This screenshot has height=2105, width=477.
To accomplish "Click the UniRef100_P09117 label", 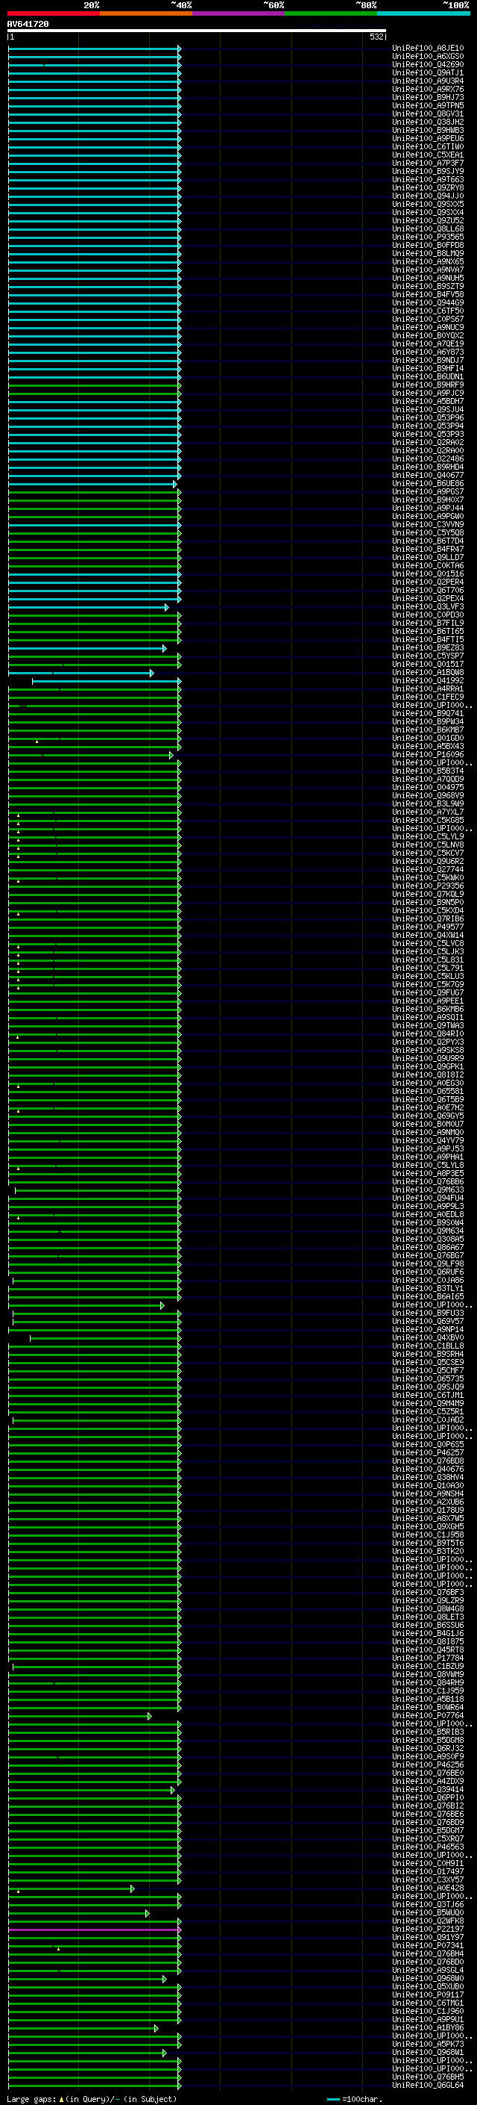I will pyautogui.click(x=428, y=1995).
